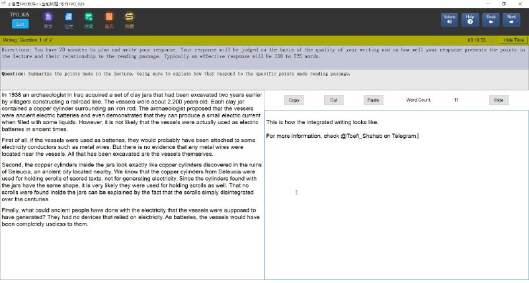The image size is (529, 283).
Task: Click the word count value 11
Action: pos(456,100)
